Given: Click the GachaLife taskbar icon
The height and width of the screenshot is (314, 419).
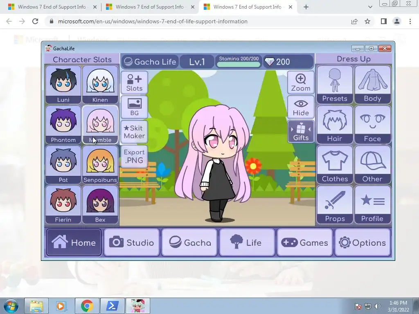Looking at the screenshot, I should point(138,306).
